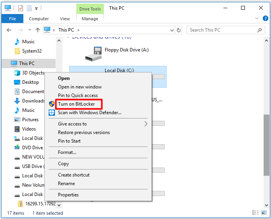Choose Properties from context menu
The width and height of the screenshot is (271, 219).
click(x=98, y=195)
